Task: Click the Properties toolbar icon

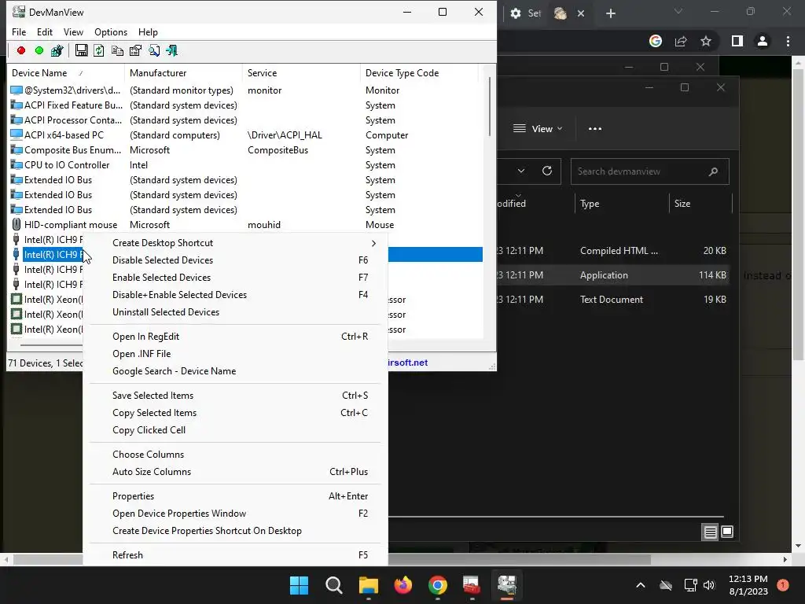Action: click(135, 50)
